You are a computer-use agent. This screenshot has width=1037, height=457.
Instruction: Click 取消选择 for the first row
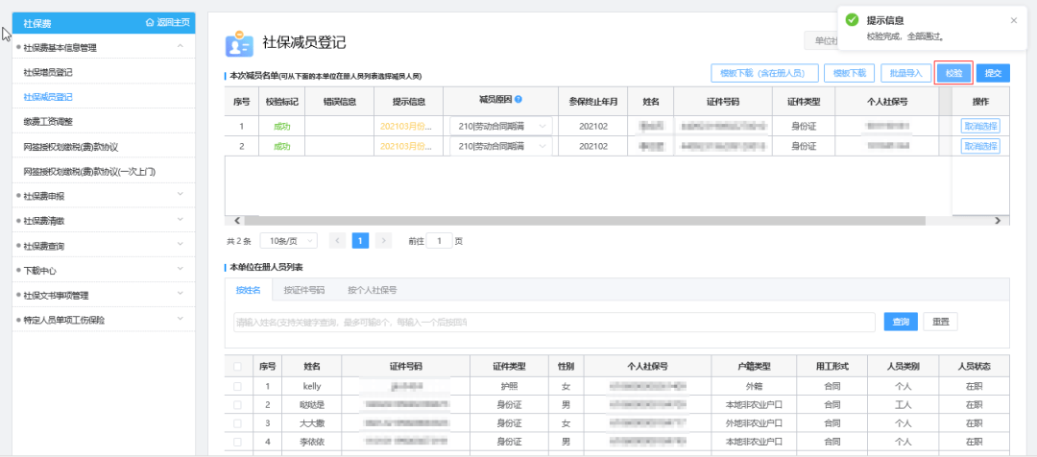pyautogui.click(x=979, y=126)
